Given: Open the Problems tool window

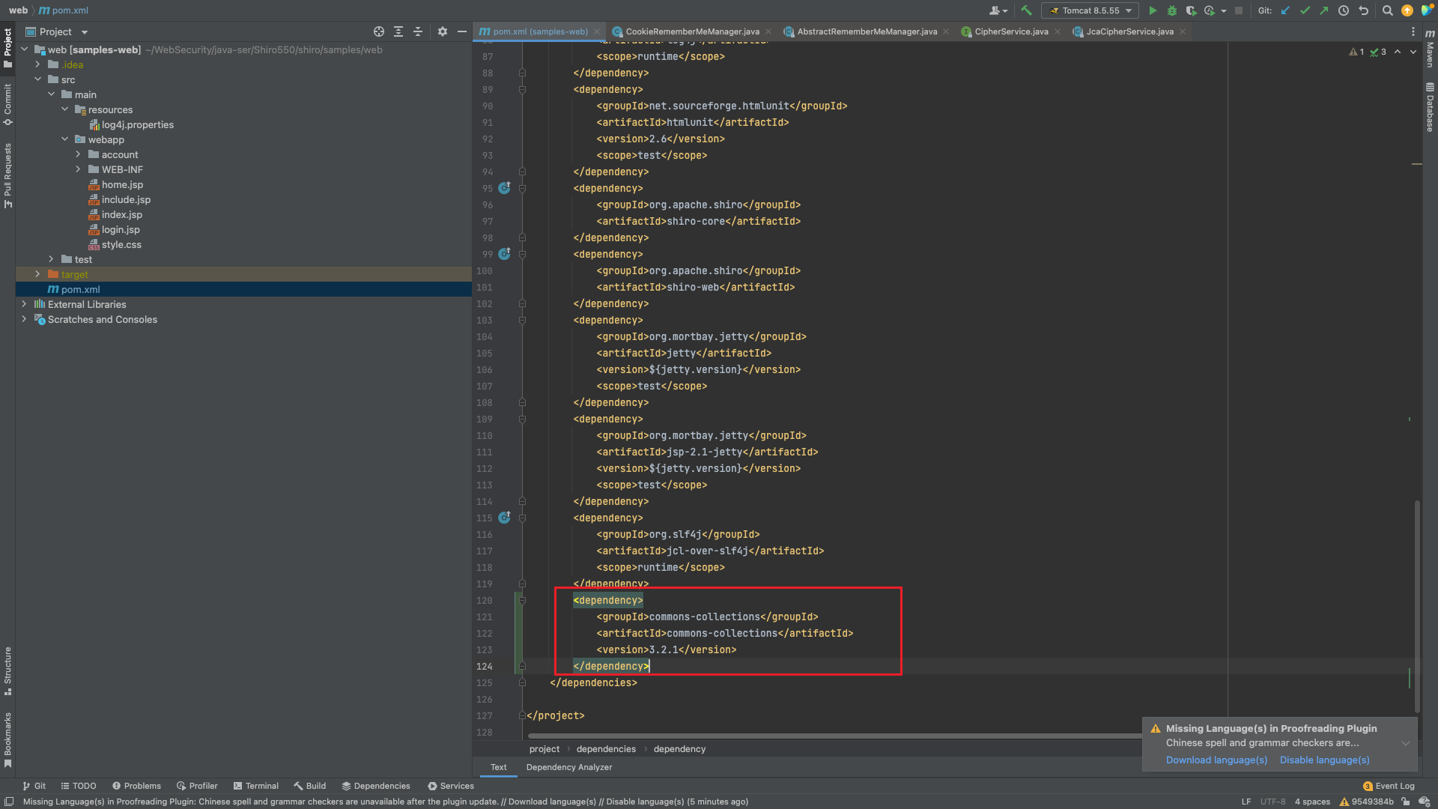Looking at the screenshot, I should [x=136, y=786].
